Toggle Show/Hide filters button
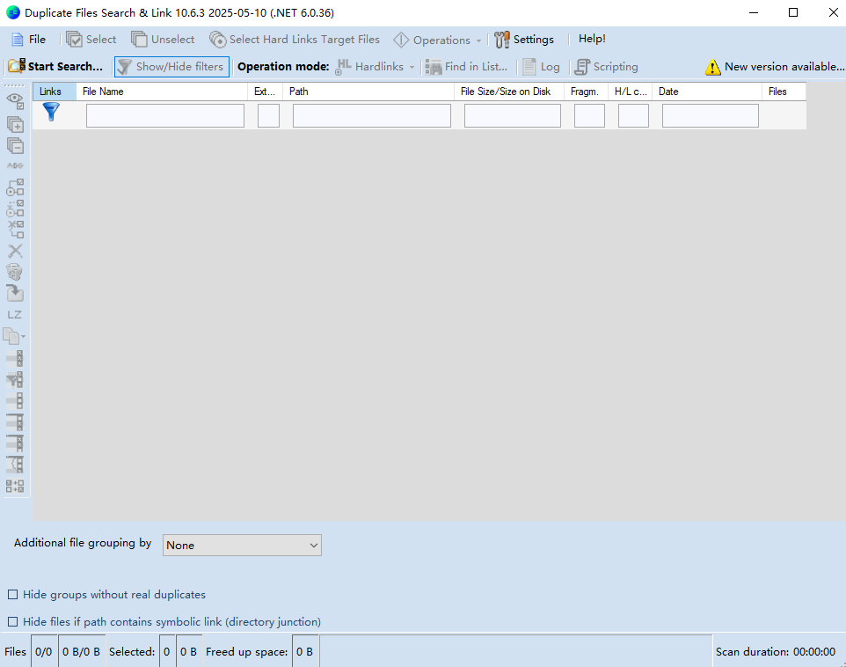 click(171, 66)
